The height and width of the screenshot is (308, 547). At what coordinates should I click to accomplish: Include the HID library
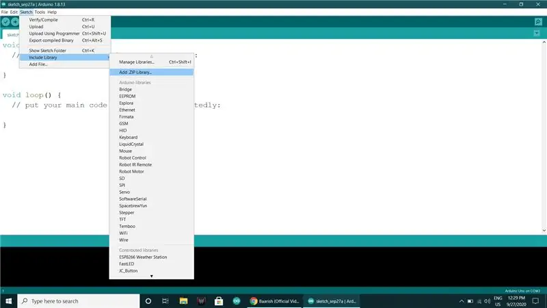coord(151,131)
